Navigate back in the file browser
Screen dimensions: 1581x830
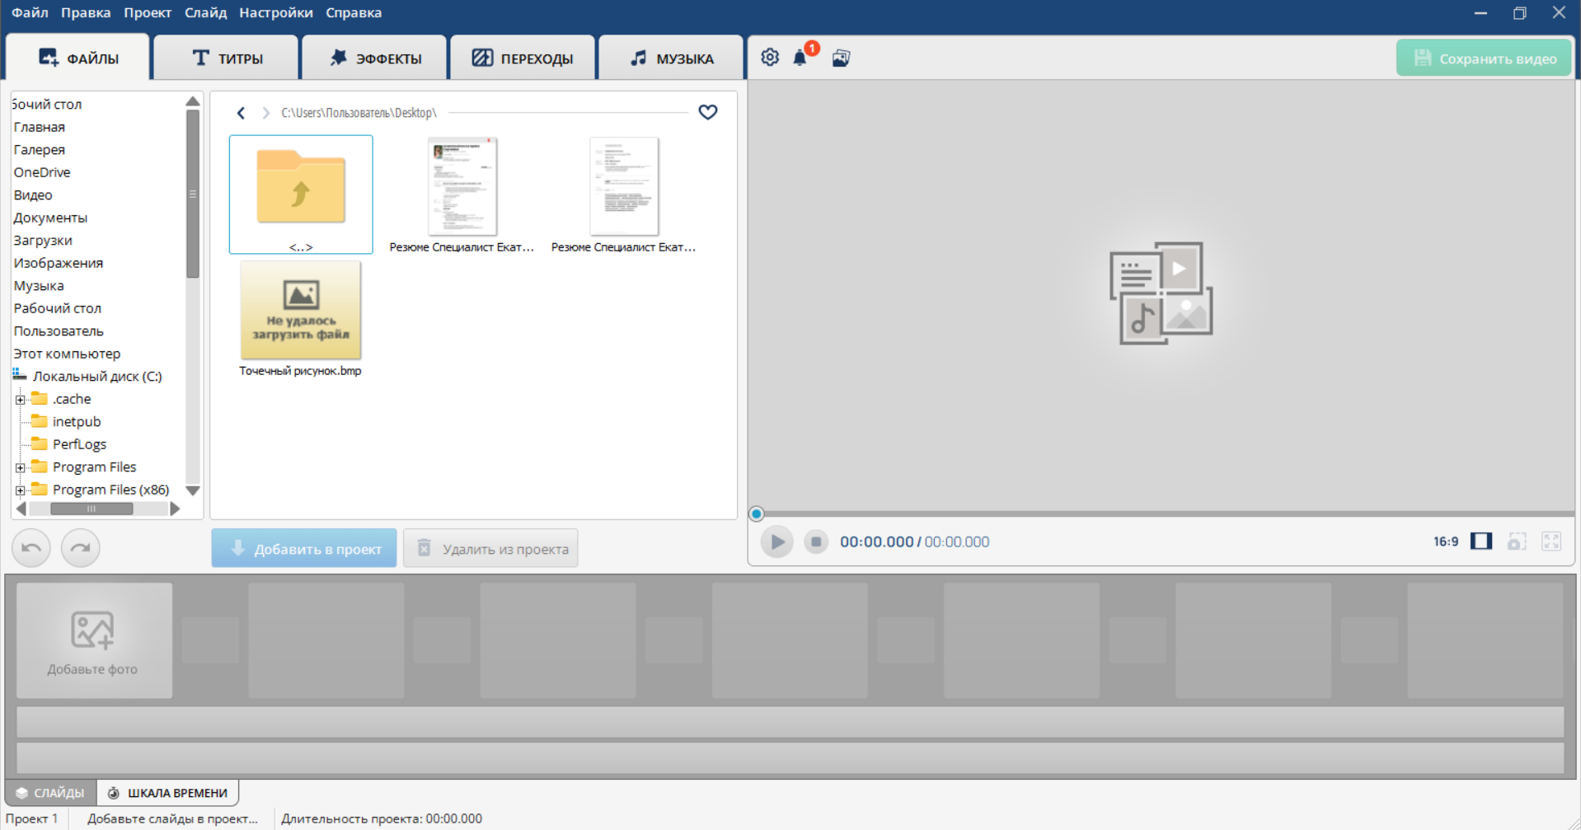tap(241, 113)
